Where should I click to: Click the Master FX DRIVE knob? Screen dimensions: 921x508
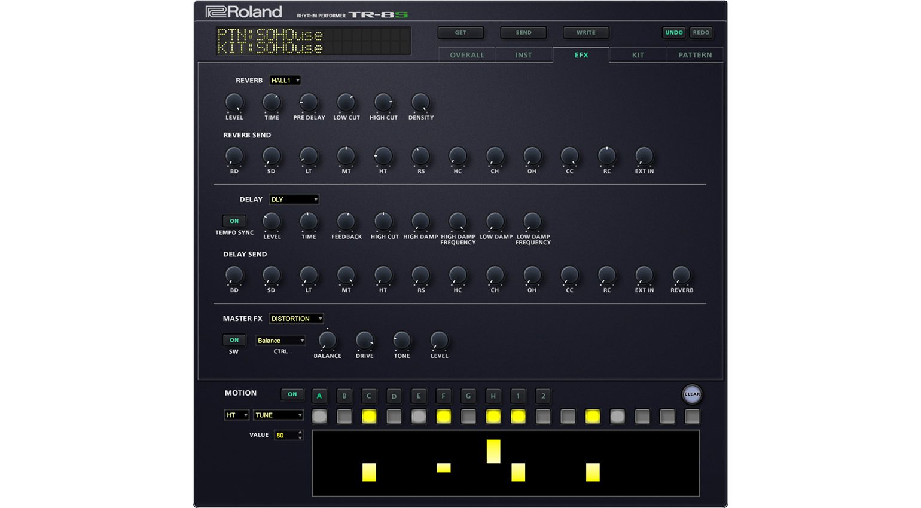(x=364, y=341)
